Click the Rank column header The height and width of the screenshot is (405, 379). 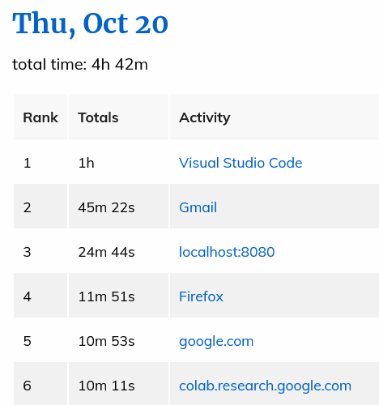40,117
